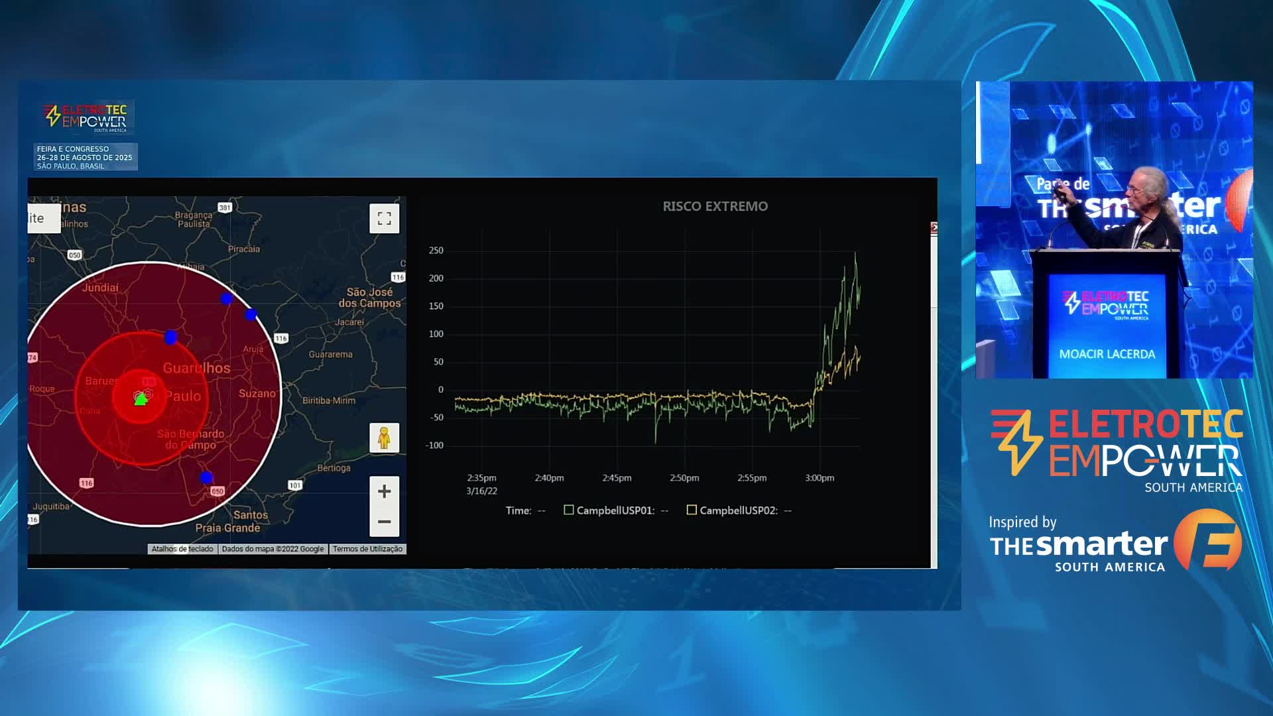Click the Jundiaí label on the map

tap(100, 288)
